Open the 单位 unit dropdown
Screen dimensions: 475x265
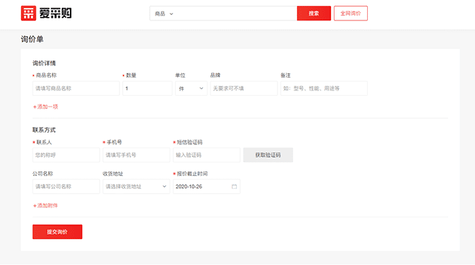pos(191,88)
